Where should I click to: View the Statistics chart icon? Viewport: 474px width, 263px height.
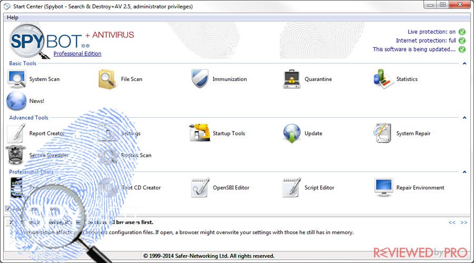pos(383,79)
